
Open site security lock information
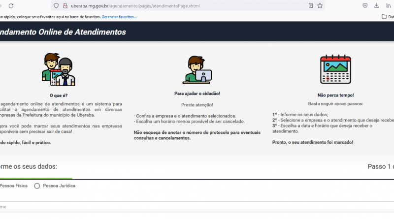tap(65, 6)
